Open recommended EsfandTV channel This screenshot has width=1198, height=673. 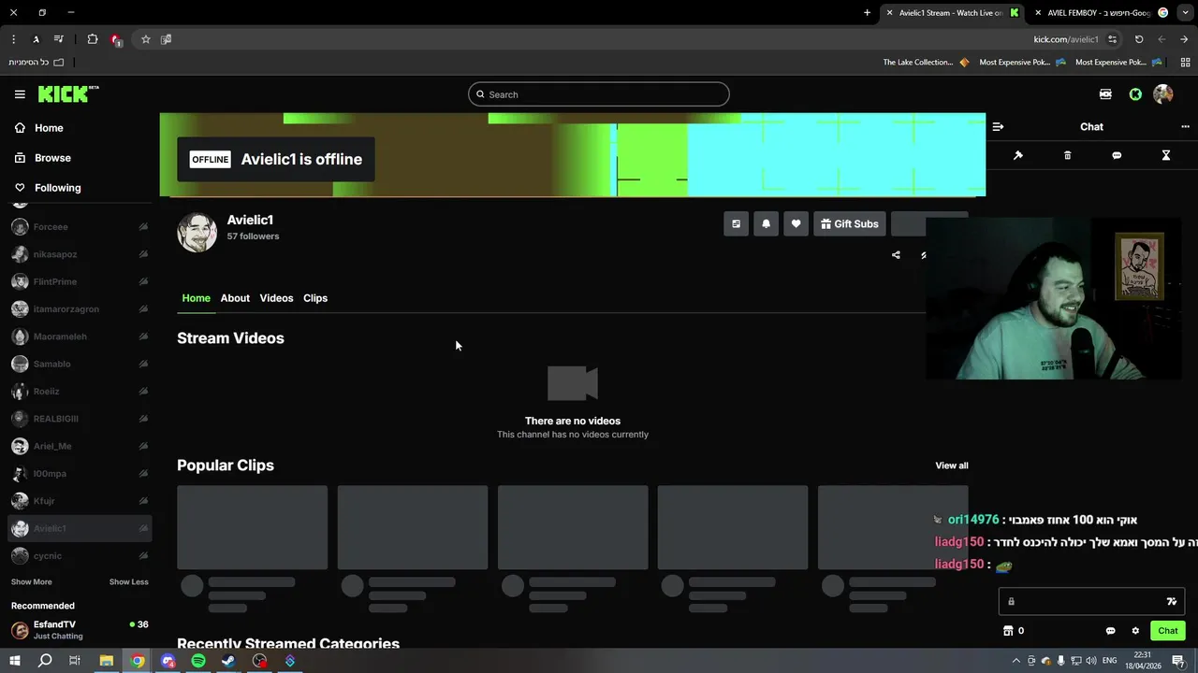[x=80, y=630]
